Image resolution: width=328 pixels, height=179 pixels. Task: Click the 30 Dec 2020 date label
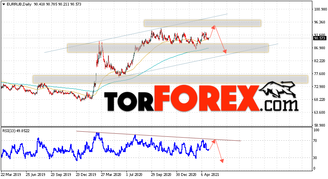[186, 175]
